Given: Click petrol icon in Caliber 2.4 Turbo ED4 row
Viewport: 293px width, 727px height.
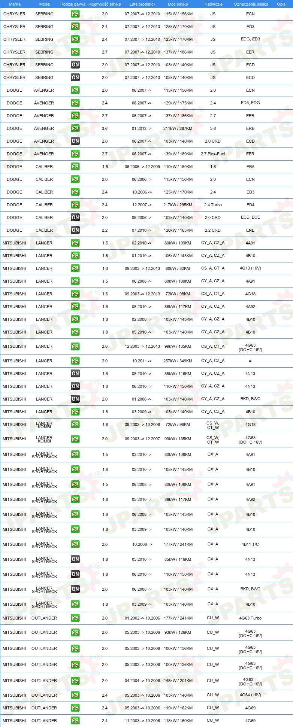Looking at the screenshot, I should click(x=75, y=205).
